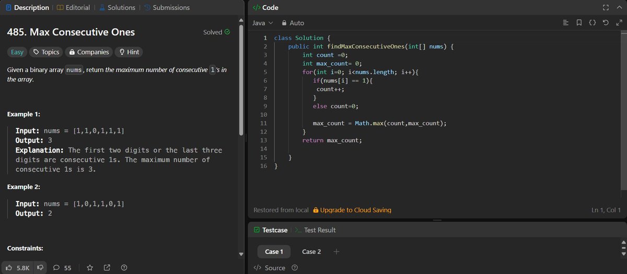Click the Output: 3 line
Viewport: 627px width, 274px height.
34,140
